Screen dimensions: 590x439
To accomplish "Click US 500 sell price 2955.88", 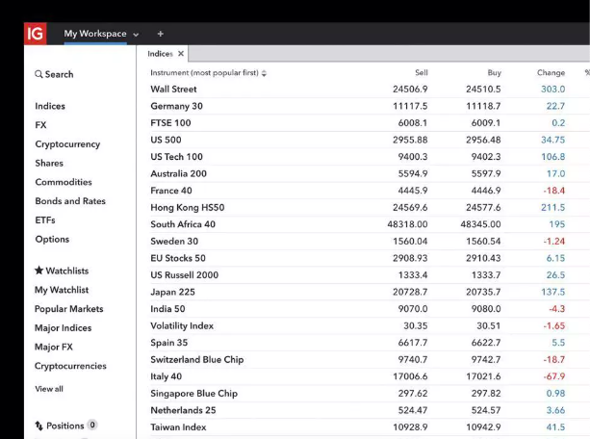I will click(x=410, y=140).
